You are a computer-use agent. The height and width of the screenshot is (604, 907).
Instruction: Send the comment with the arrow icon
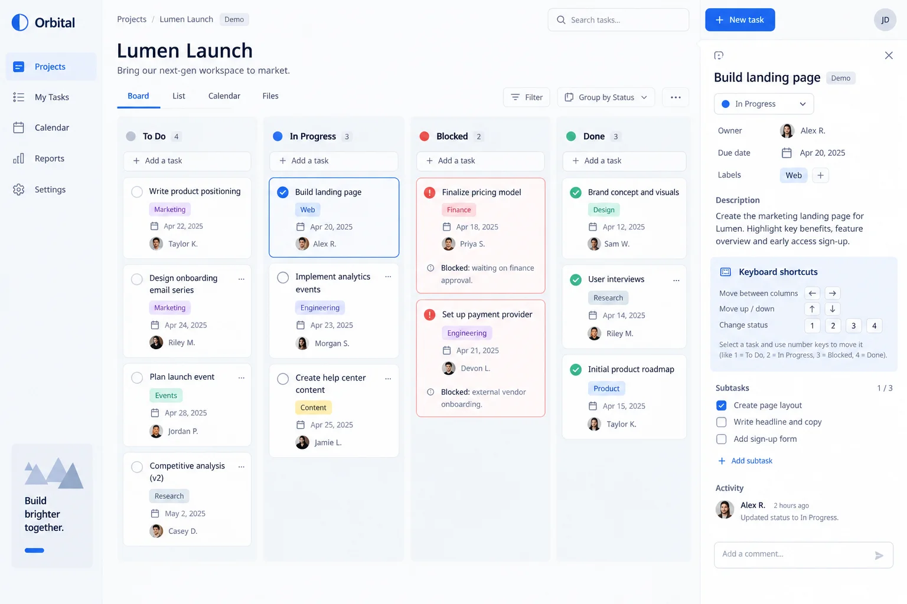[x=879, y=555]
